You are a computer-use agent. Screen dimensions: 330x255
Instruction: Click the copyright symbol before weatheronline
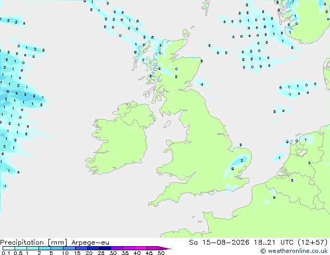(x=263, y=251)
